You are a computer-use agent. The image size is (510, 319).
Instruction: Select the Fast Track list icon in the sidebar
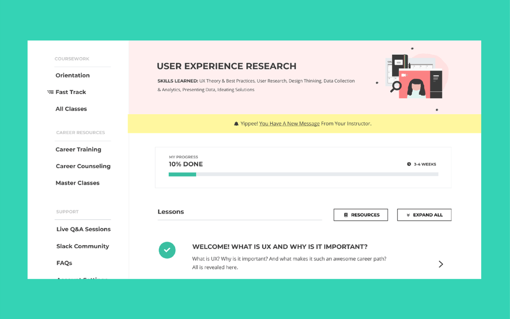(50, 92)
